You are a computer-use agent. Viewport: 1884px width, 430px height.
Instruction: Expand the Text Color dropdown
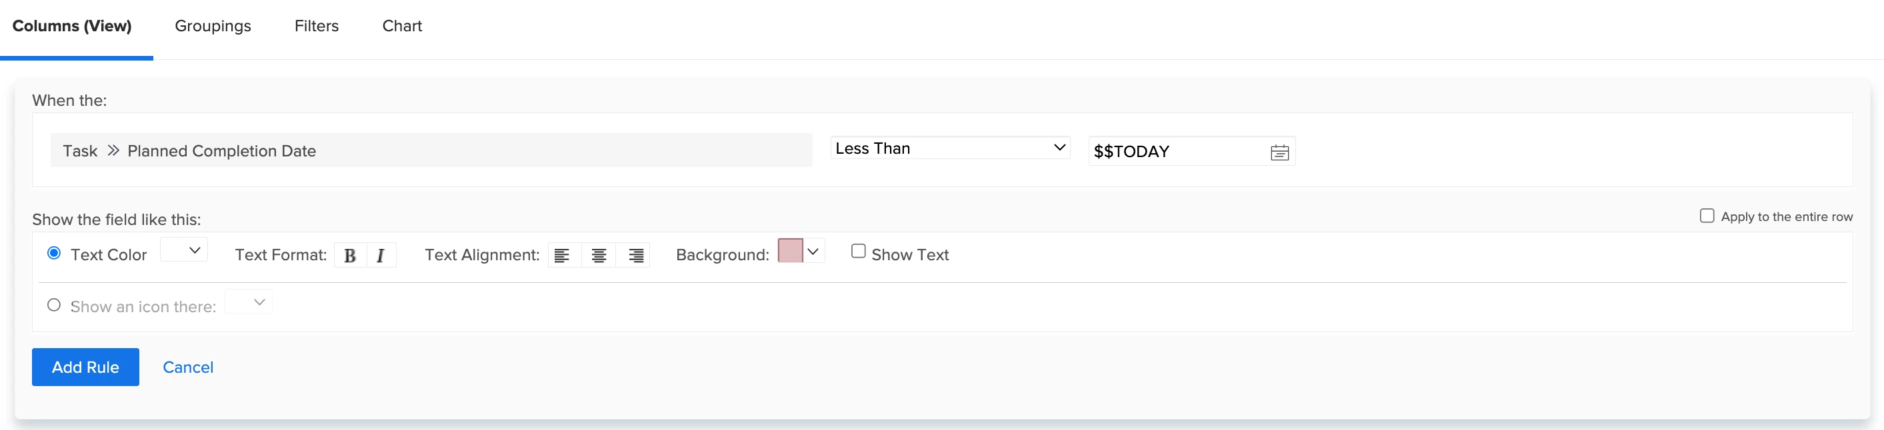pyautogui.click(x=184, y=250)
